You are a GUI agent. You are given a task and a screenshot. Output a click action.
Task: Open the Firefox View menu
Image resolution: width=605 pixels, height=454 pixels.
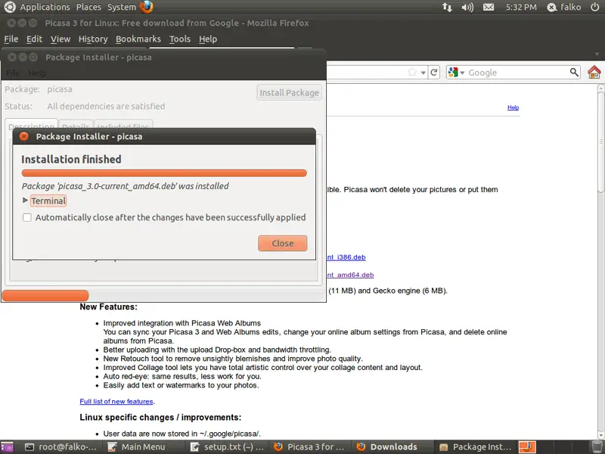click(60, 39)
